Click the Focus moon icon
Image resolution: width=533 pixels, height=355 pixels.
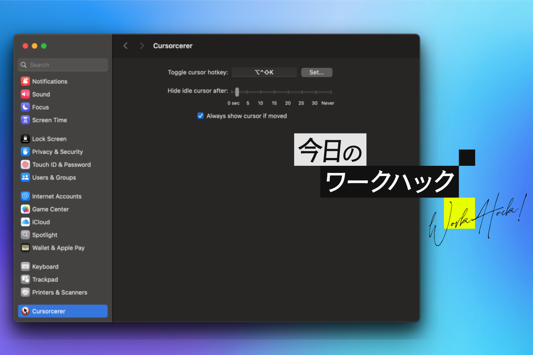(x=25, y=107)
